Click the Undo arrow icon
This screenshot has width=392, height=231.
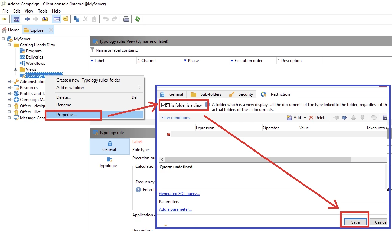106,19
